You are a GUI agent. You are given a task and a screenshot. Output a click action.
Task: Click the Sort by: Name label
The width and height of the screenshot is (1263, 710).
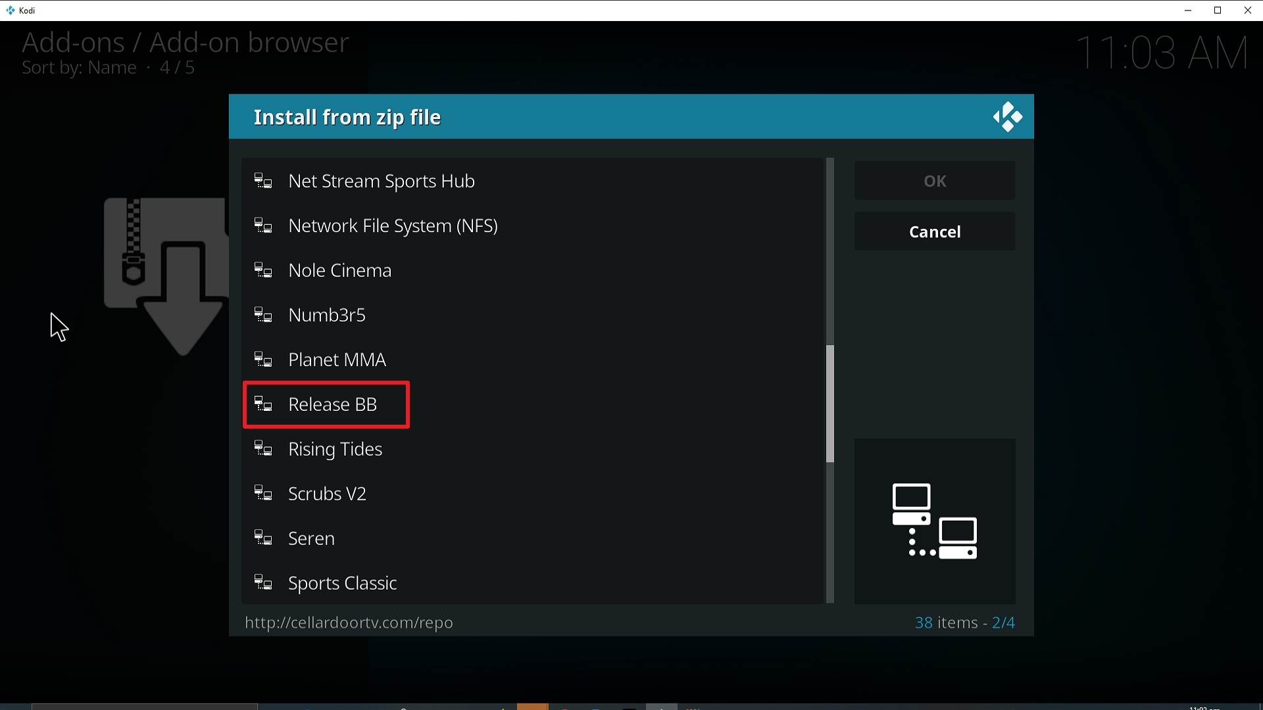tap(79, 68)
